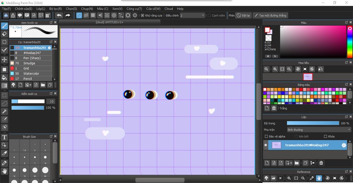Select the Bucket fill tool
Image resolution: width=353 pixels, height=183 pixels.
(4, 78)
